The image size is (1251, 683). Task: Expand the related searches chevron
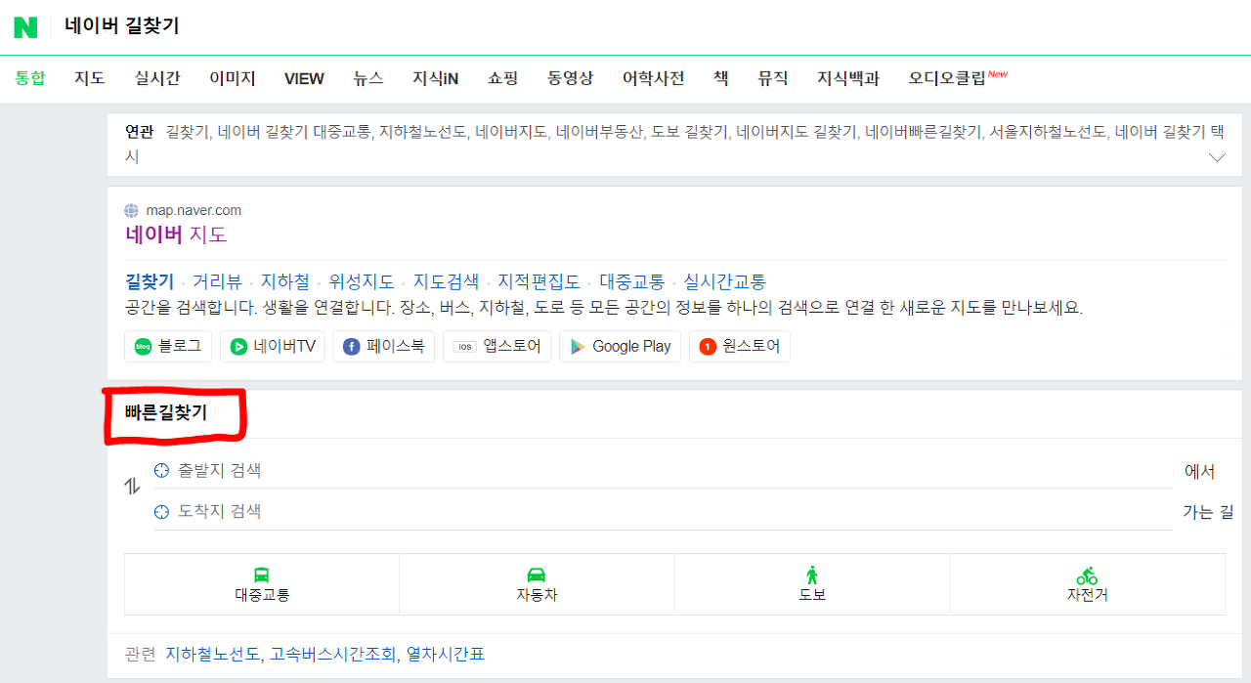(1217, 157)
